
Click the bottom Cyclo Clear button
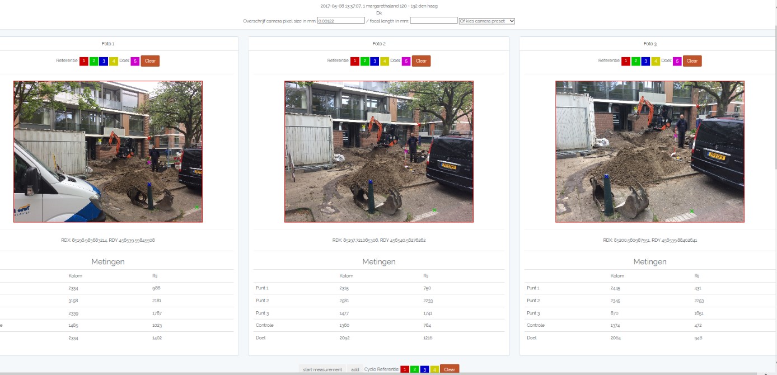pyautogui.click(x=450, y=369)
